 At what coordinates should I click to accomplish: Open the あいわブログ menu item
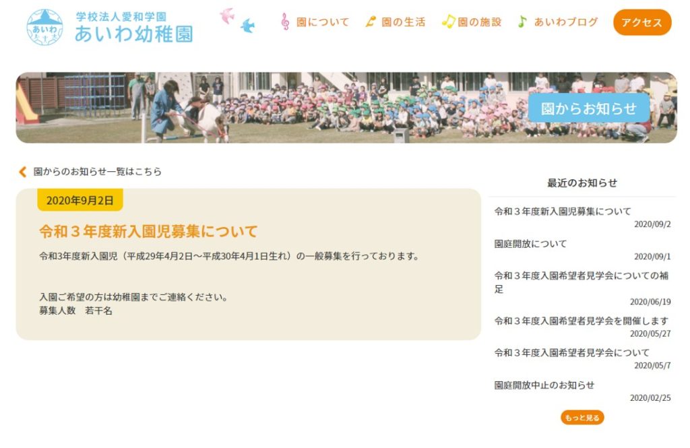click(566, 22)
